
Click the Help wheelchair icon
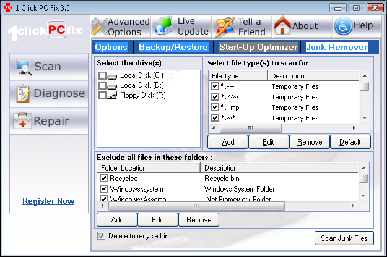click(343, 26)
